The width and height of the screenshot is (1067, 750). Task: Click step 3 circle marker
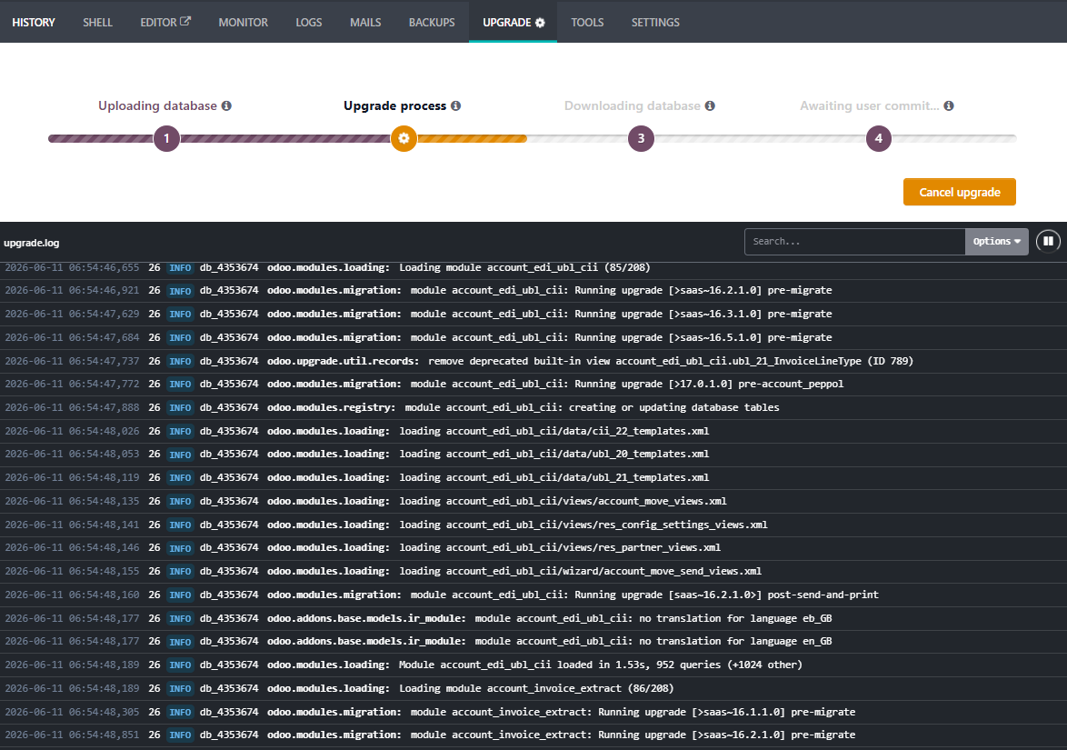pyautogui.click(x=641, y=139)
